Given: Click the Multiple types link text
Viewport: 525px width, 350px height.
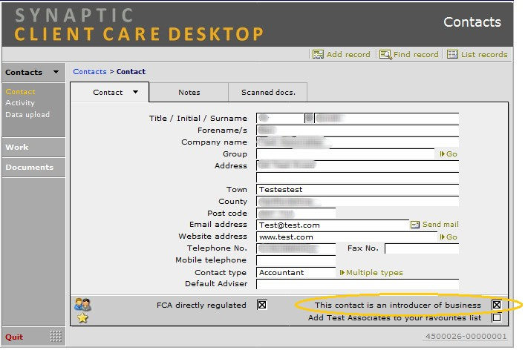Looking at the screenshot, I should pos(374,272).
